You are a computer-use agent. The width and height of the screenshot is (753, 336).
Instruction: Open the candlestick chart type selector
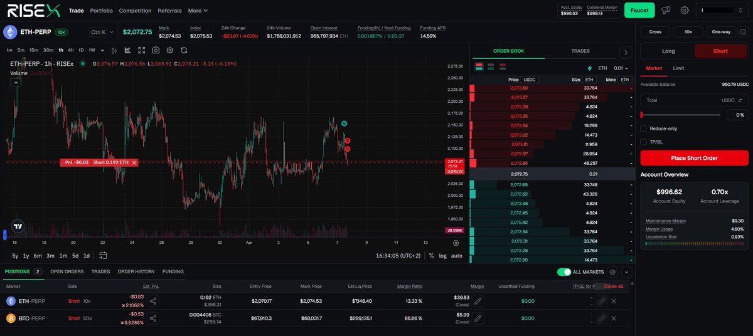coord(113,50)
